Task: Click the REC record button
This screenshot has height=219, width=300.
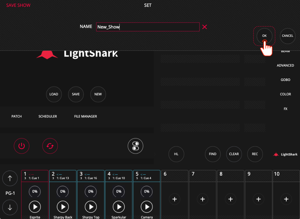Action: pyautogui.click(x=255, y=154)
